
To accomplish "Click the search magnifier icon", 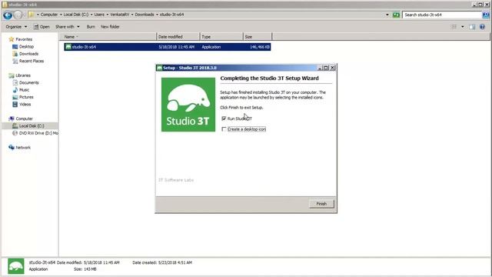I will tap(486, 15).
